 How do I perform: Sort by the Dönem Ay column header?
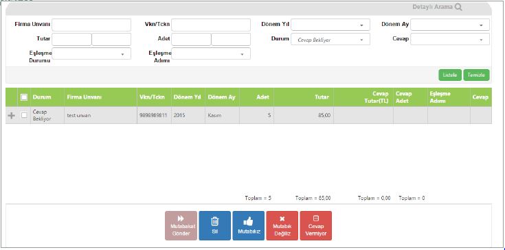222,97
